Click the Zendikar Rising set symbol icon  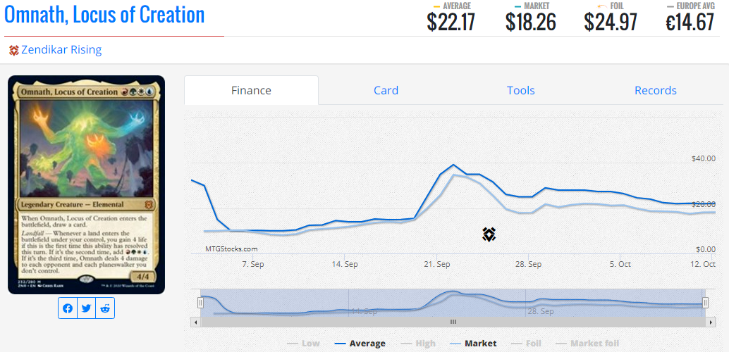(x=13, y=50)
